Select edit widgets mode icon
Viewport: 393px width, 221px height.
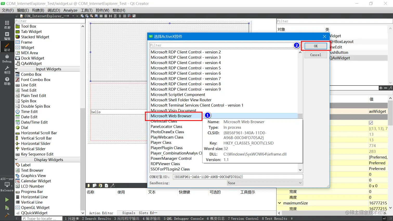[x=82, y=16]
